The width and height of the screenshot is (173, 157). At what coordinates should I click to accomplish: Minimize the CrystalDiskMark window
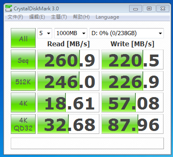point(135,9)
